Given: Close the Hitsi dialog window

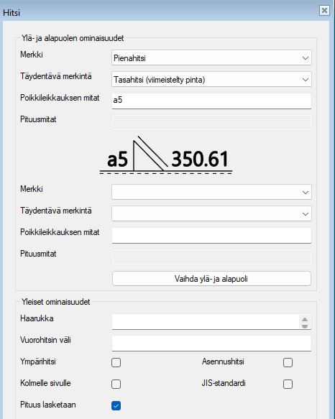Looking at the screenshot, I should click(x=324, y=11).
